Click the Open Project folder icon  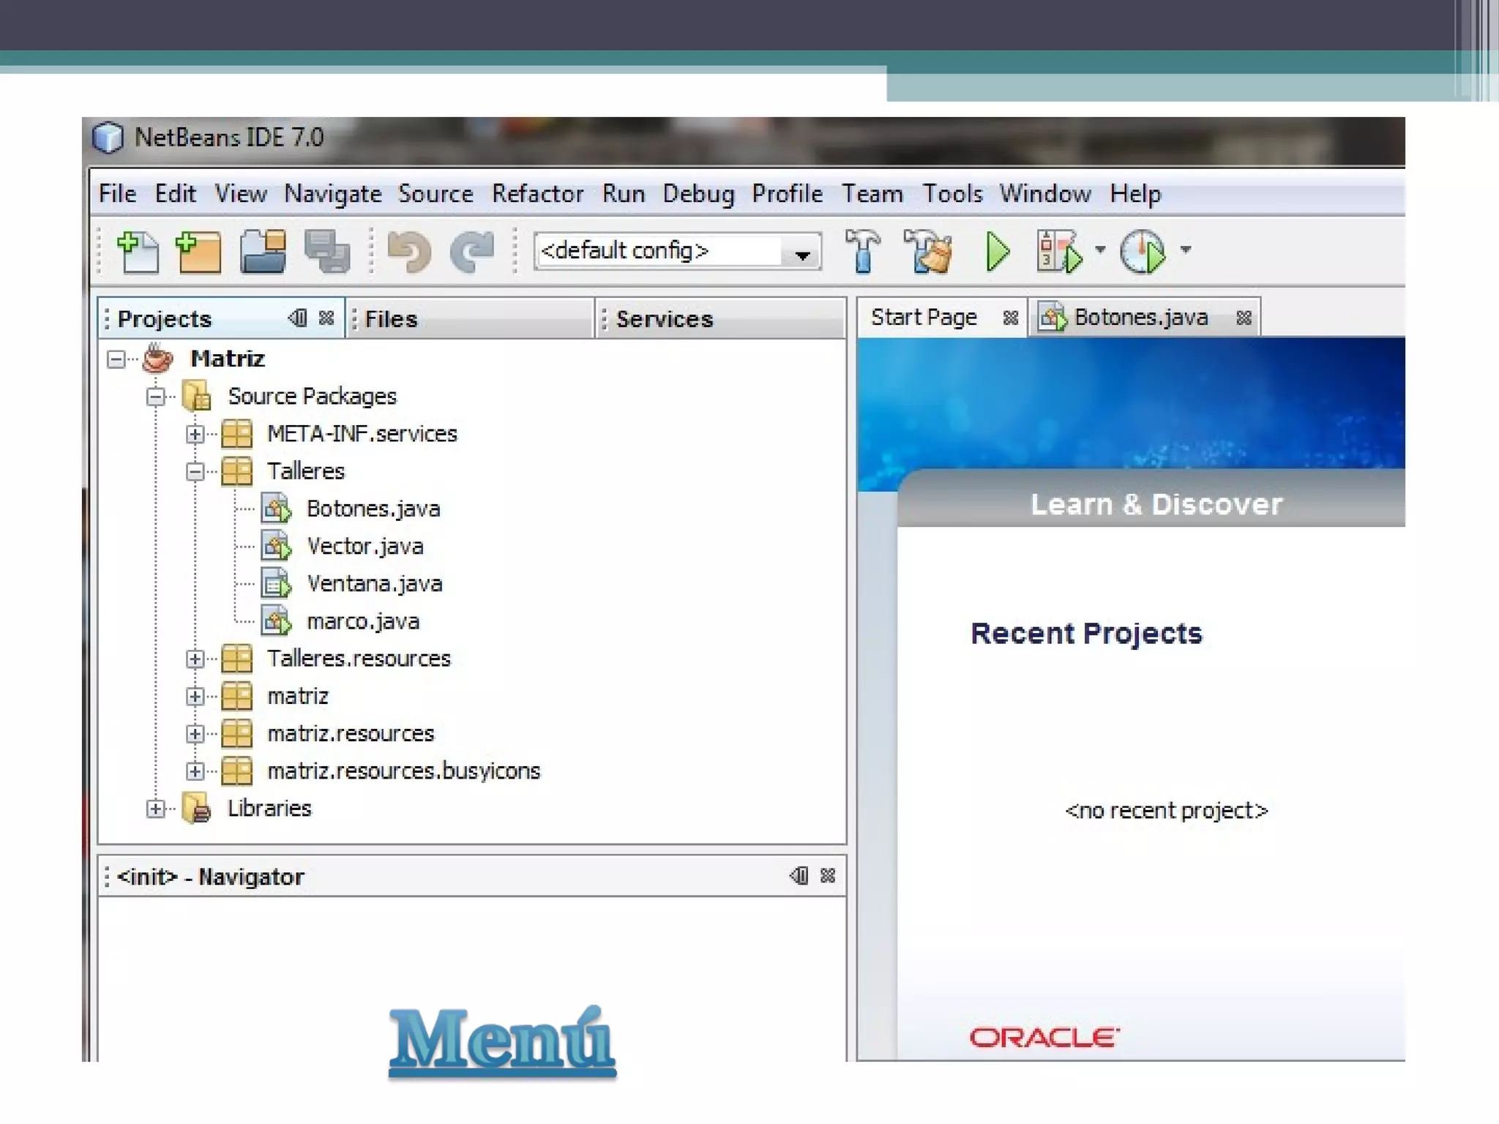pos(263,252)
